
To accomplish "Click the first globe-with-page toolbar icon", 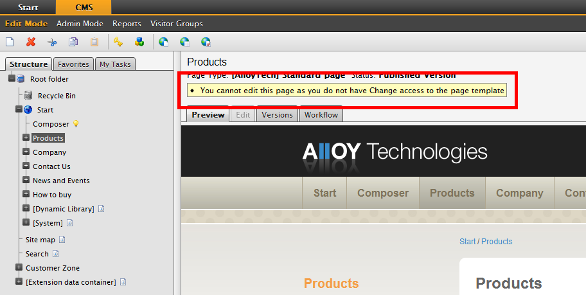I will click(163, 42).
